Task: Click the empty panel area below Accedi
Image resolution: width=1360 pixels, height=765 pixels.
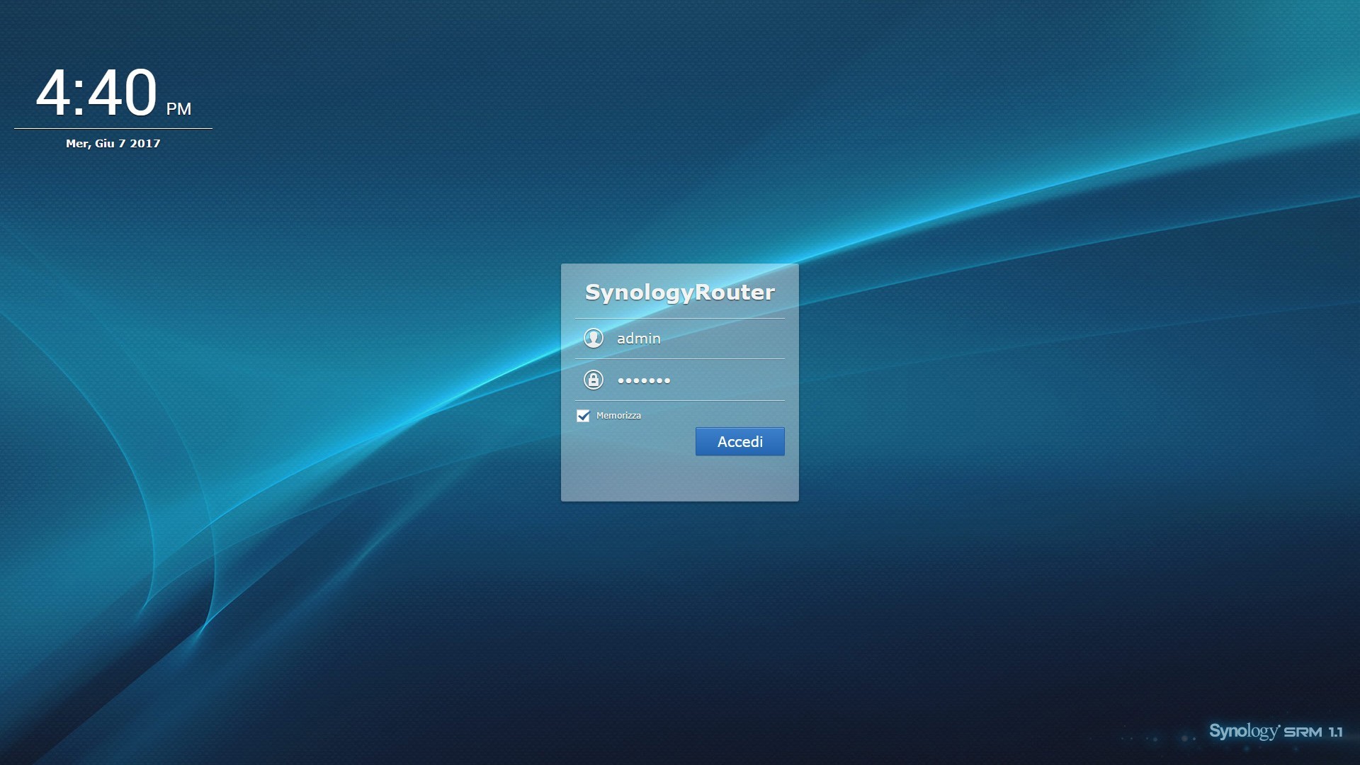Action: (679, 478)
